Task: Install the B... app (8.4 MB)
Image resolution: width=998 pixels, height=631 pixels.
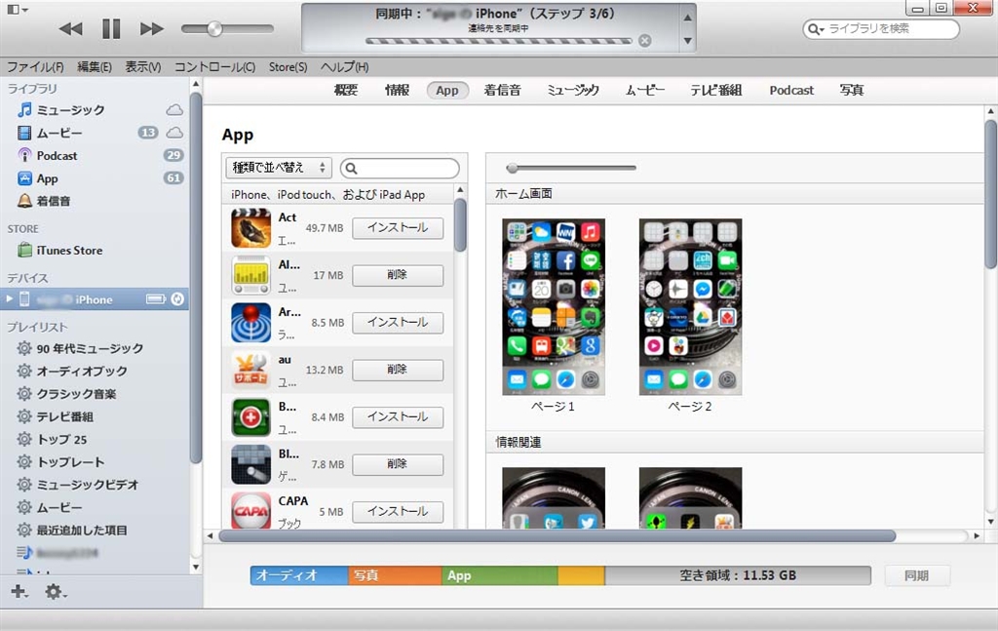Action: tap(398, 417)
